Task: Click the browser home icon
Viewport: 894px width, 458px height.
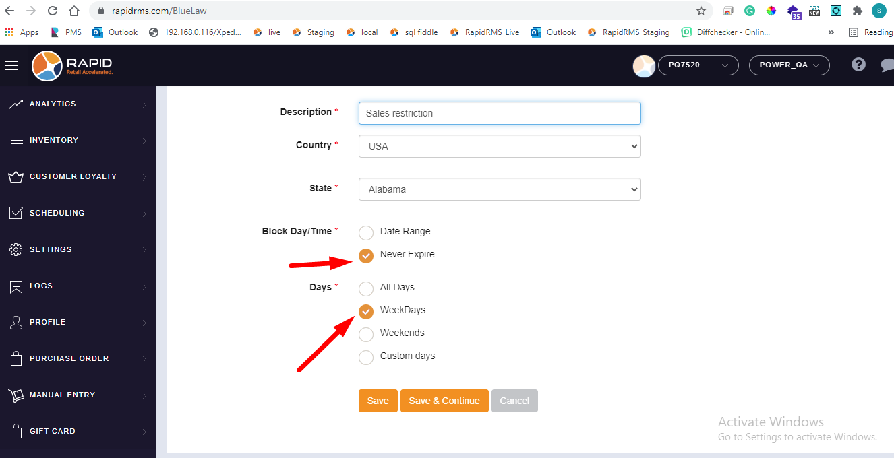Action: (74, 11)
